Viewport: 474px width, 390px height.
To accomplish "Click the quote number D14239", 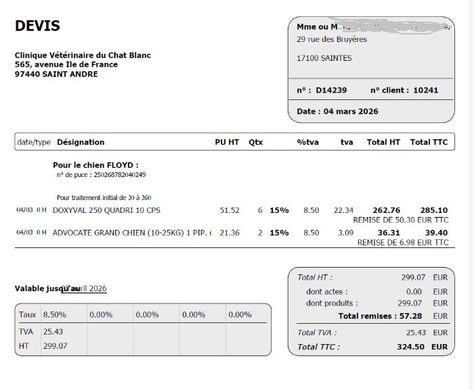I will click(331, 91).
